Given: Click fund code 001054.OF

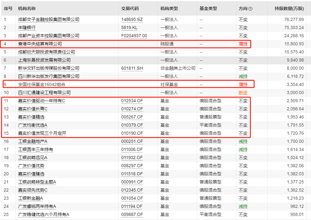Looking at the screenshot, I should click(132, 198).
